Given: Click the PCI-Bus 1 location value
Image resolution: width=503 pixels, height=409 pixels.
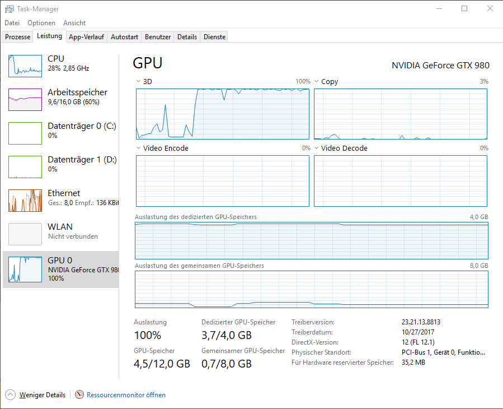Looking at the screenshot, I should 443,352.
